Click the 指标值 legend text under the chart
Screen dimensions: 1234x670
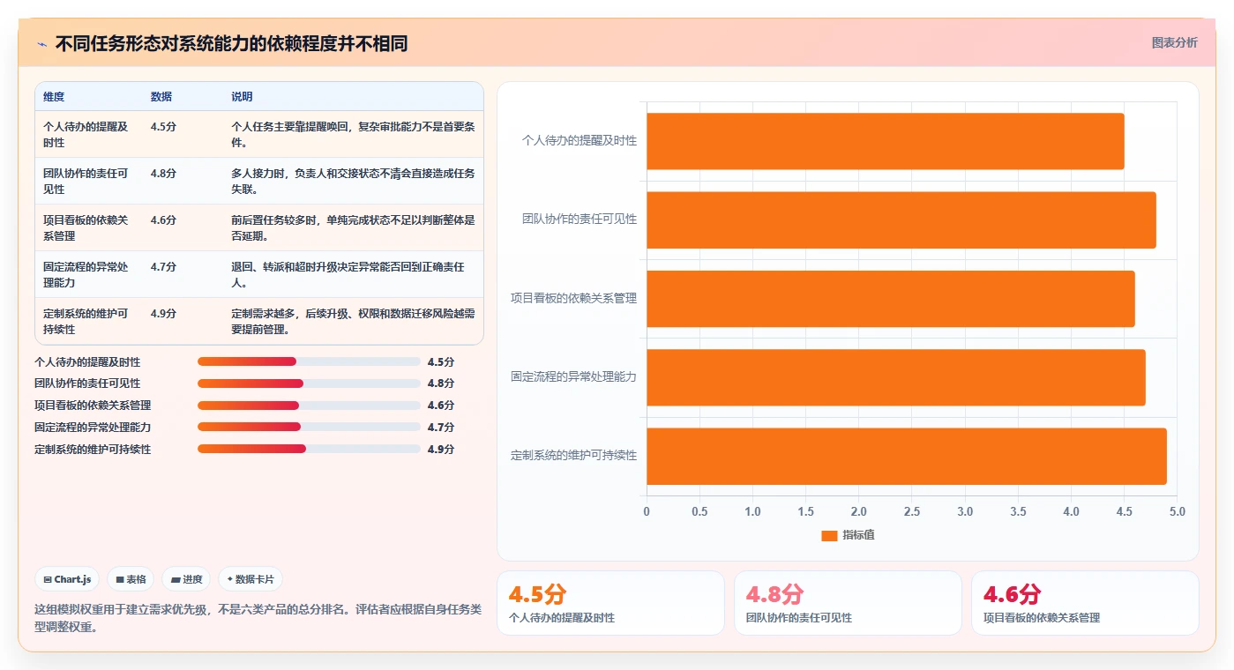pos(858,535)
